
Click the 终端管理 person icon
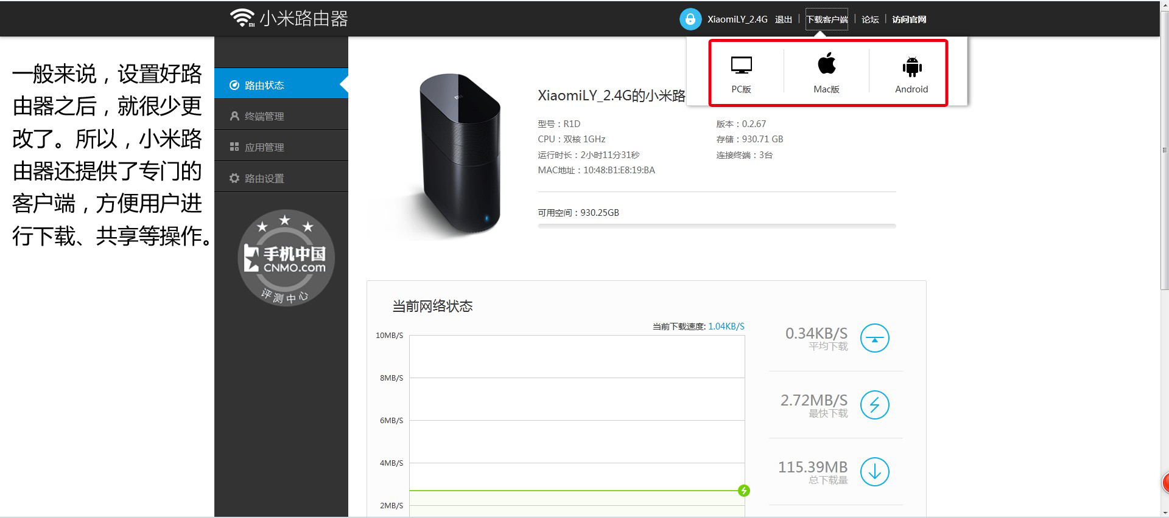pyautogui.click(x=234, y=116)
